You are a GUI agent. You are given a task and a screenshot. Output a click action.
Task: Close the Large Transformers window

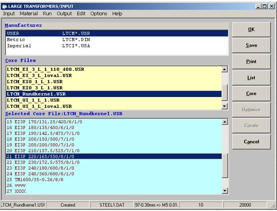[x=271, y=7]
